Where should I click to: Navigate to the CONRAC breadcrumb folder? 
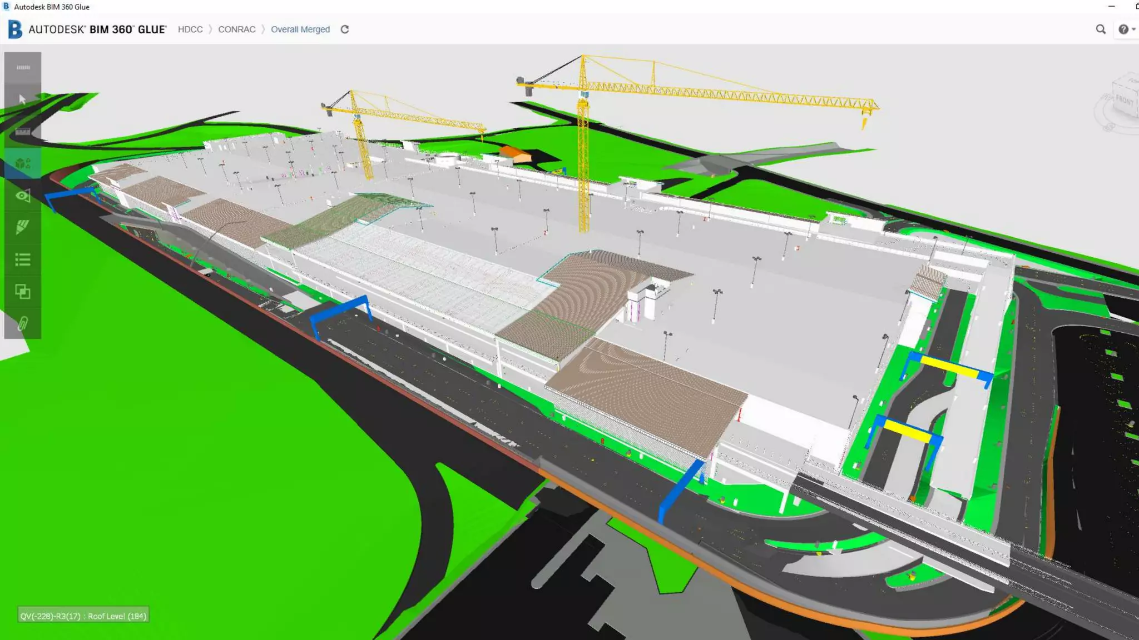[236, 29]
